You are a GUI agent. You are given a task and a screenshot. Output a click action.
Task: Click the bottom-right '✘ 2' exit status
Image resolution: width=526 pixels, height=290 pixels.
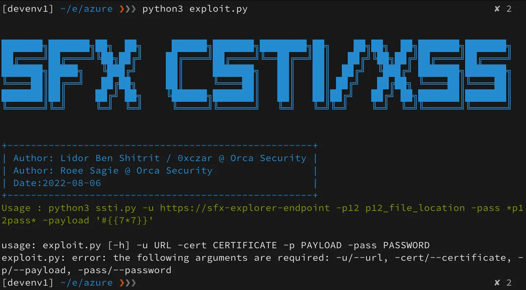(x=503, y=283)
